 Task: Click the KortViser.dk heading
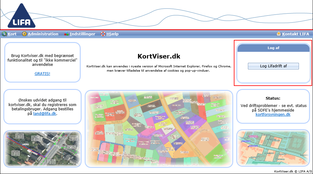[x=159, y=56]
